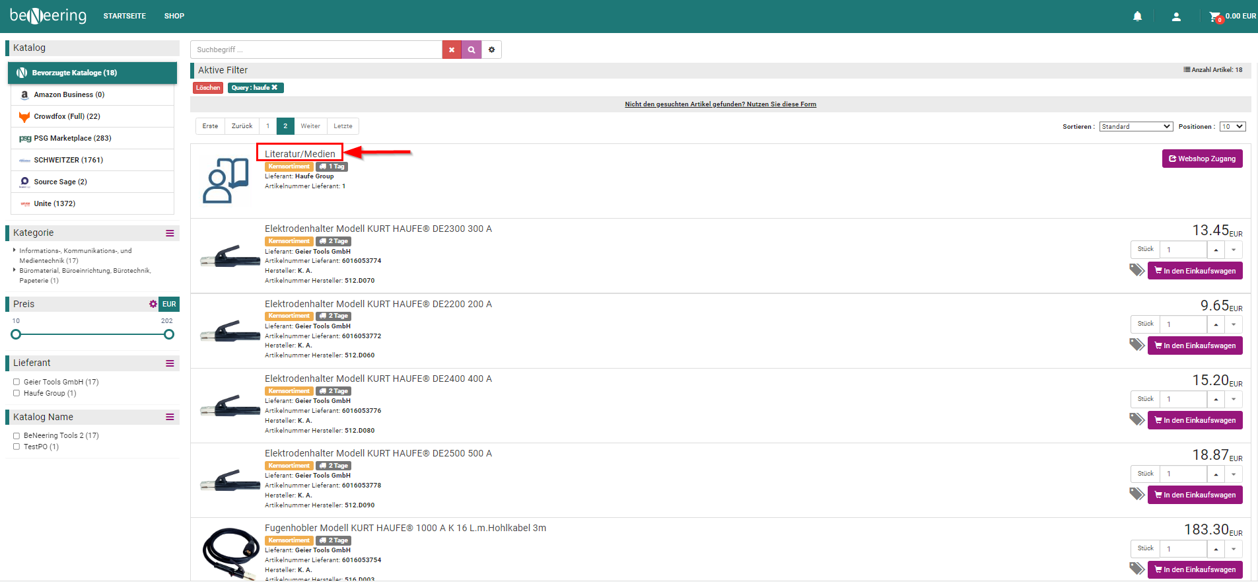Select the SCHWEITZER catalog entry

[69, 160]
